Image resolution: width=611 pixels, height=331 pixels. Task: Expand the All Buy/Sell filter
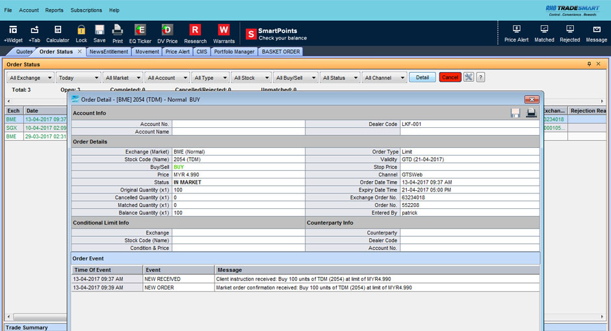pos(295,78)
